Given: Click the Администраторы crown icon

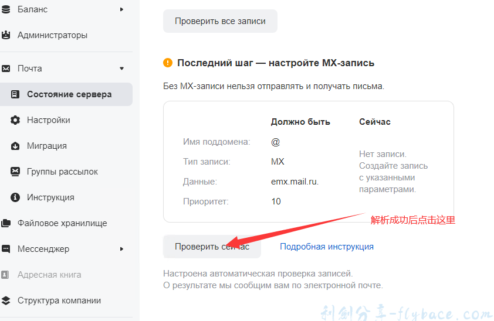Looking at the screenshot, I should pos(6,35).
